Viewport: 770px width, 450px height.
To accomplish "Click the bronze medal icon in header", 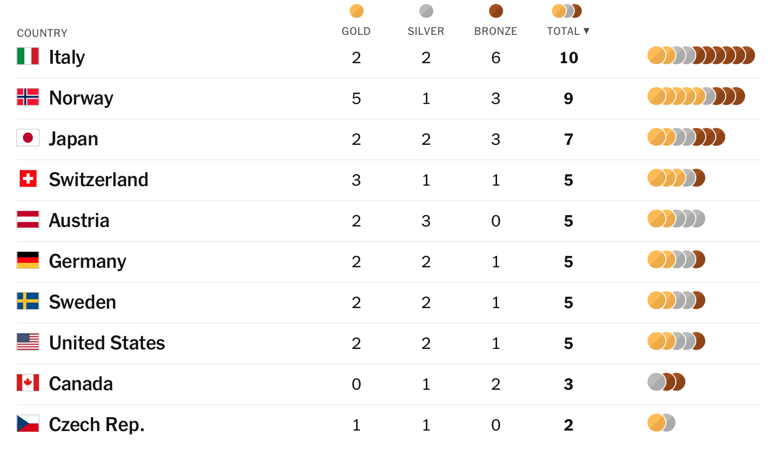I will (496, 11).
